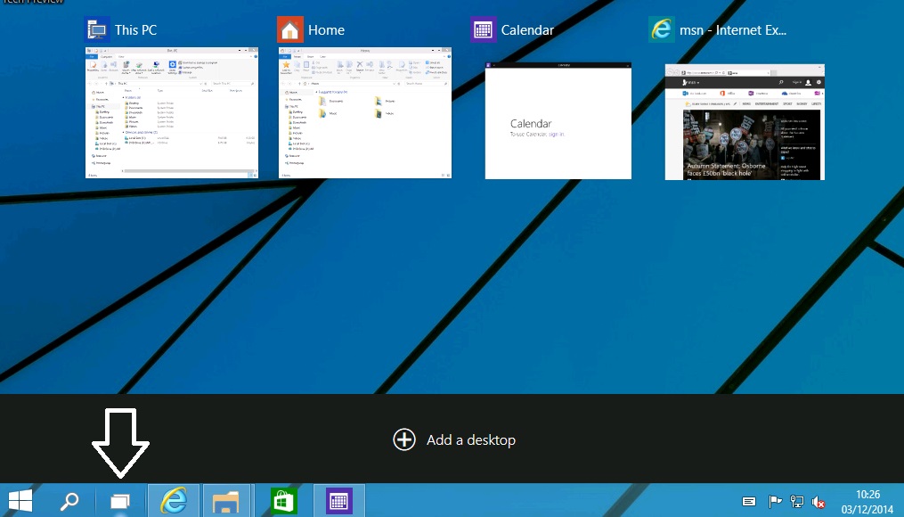
Task: Open Internet Explorer from the taskbar
Action: (x=173, y=500)
